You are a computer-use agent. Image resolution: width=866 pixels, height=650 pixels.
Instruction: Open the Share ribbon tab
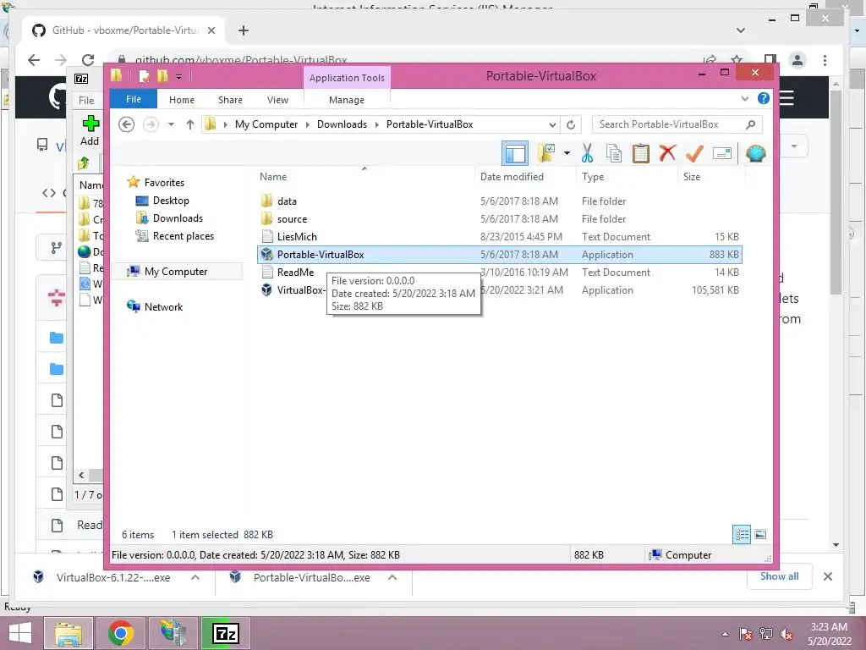click(230, 100)
